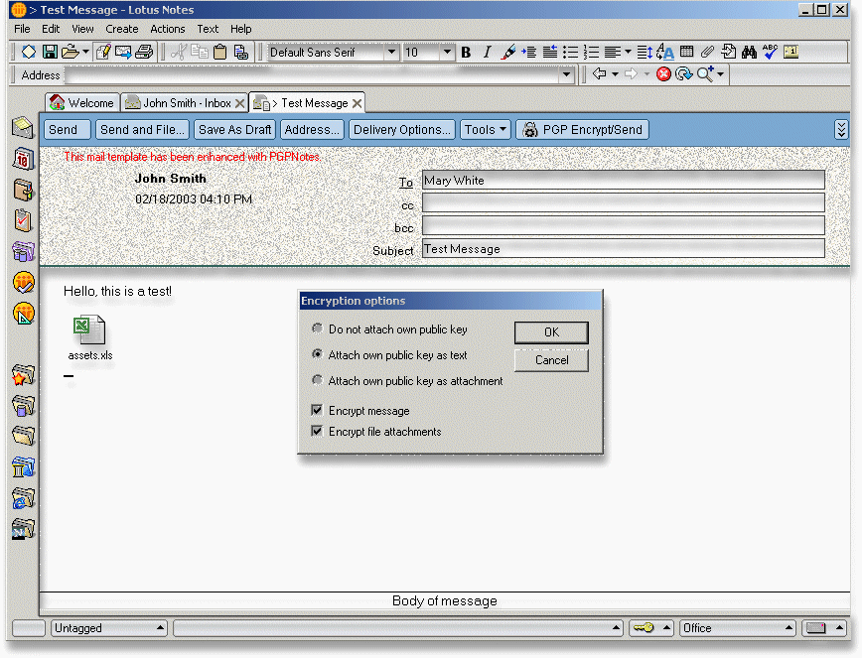Click the Refresh icon
862x658 pixels.
(x=684, y=73)
